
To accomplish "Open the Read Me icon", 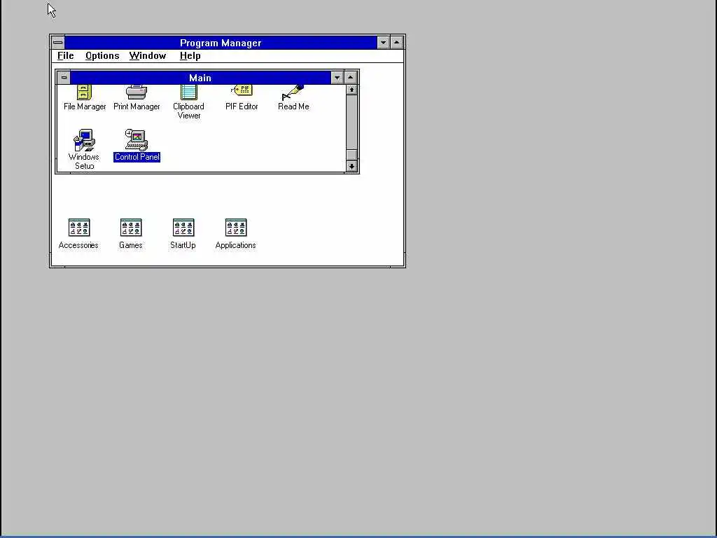I will pos(293,97).
